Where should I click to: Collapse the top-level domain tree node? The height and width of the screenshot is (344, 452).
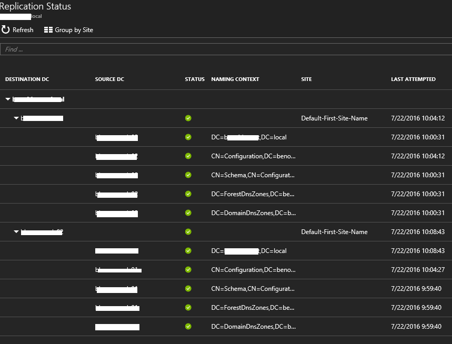point(8,99)
